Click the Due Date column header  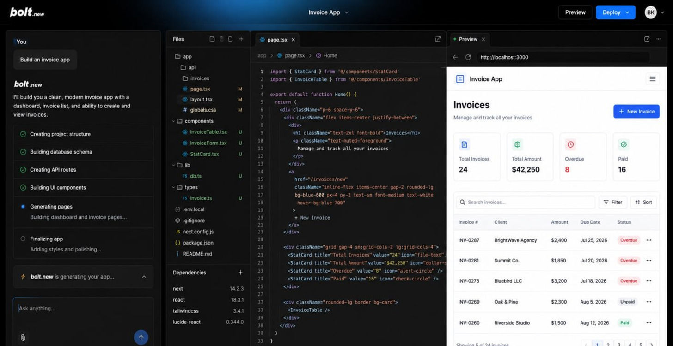[x=590, y=222]
